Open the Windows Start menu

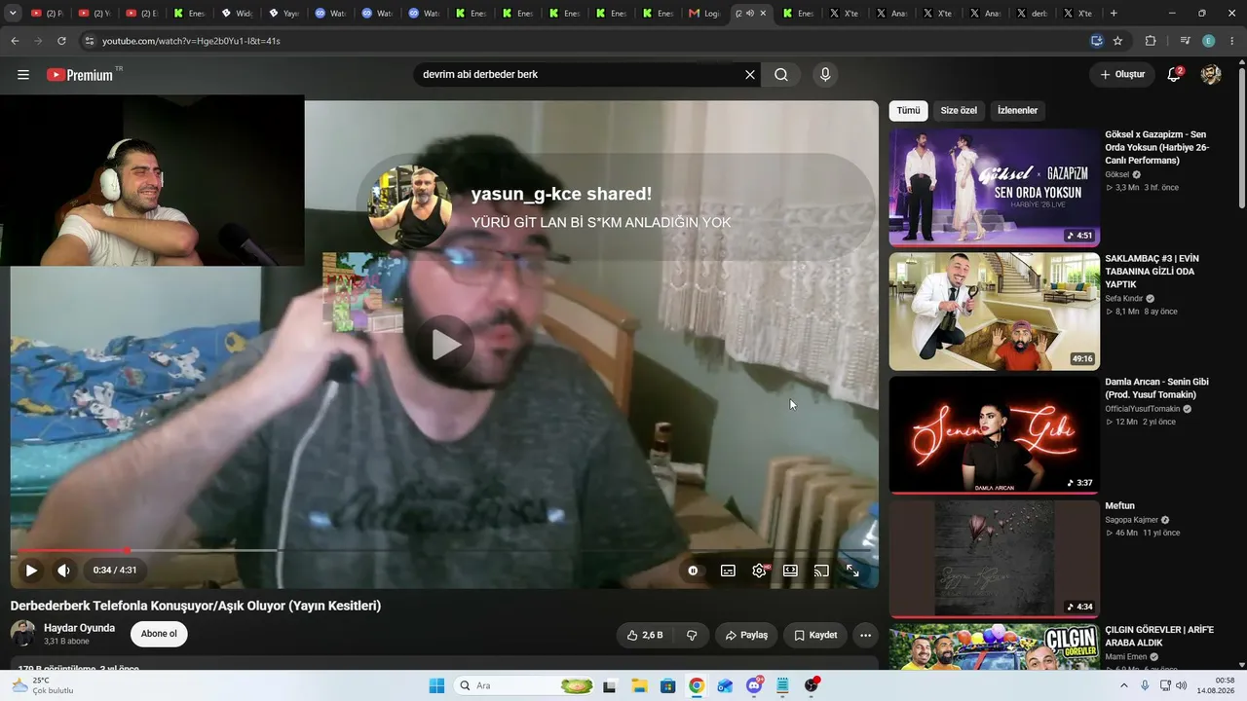(x=436, y=685)
